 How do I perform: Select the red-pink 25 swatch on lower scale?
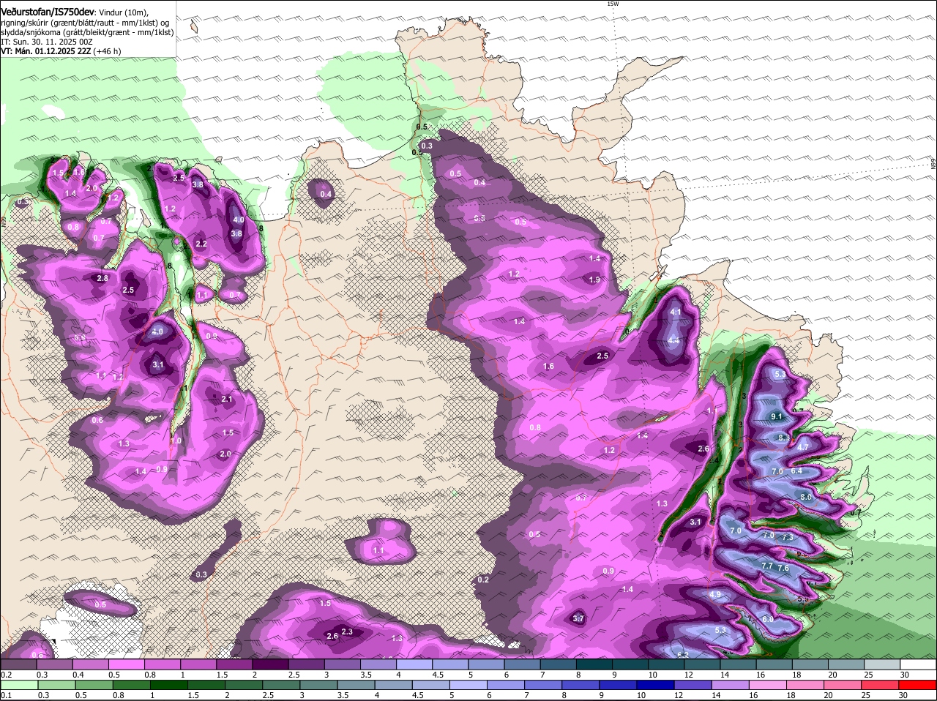[881, 686]
